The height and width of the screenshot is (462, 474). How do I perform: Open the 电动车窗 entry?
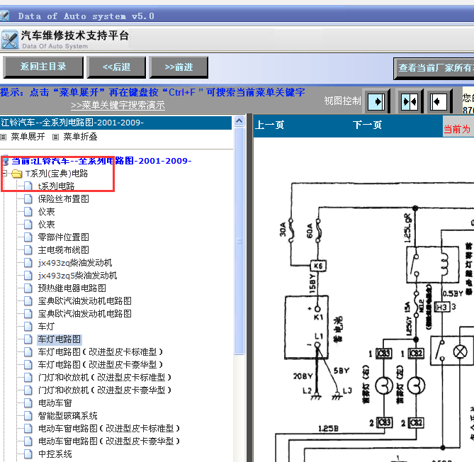[x=55, y=403]
